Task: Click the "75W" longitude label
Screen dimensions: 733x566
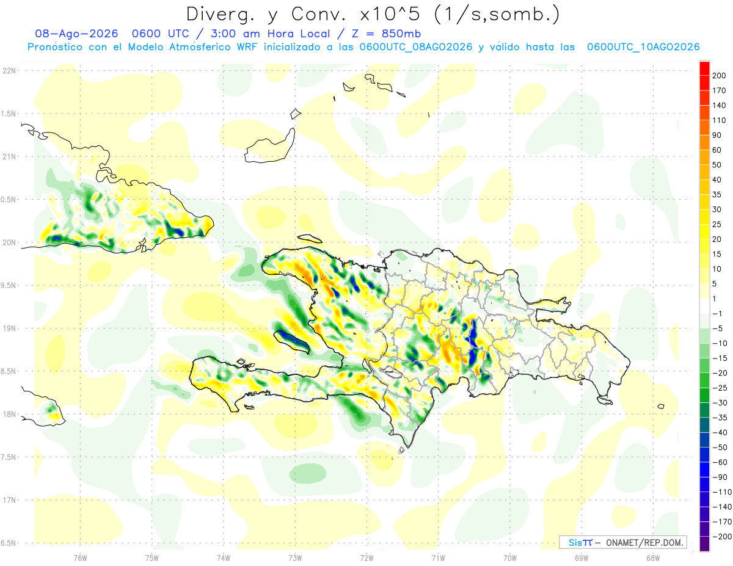Action: coord(151,557)
